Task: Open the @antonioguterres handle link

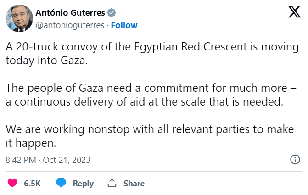Action: coord(68,25)
